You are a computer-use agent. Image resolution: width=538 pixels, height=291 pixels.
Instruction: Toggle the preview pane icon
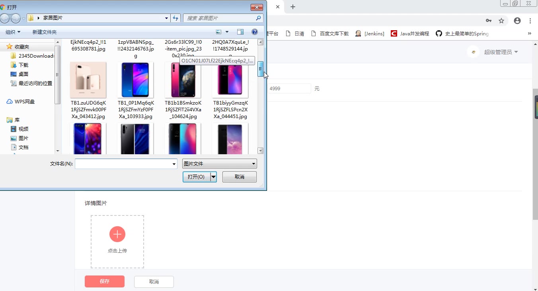pyautogui.click(x=240, y=32)
